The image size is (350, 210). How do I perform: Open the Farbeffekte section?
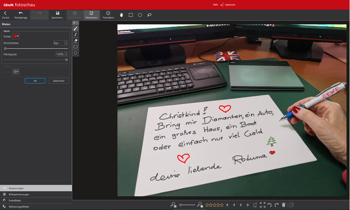pos(16,200)
